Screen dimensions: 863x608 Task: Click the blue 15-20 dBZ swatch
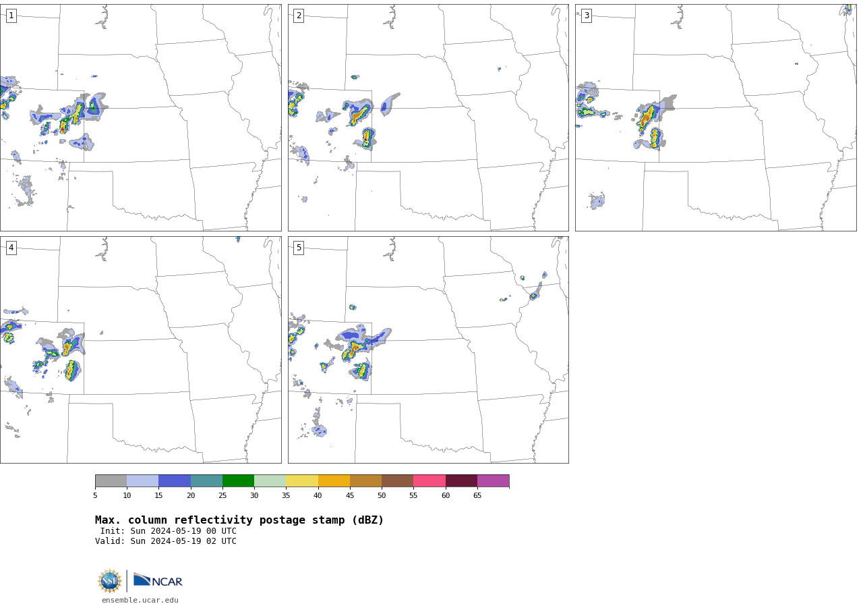175,480
